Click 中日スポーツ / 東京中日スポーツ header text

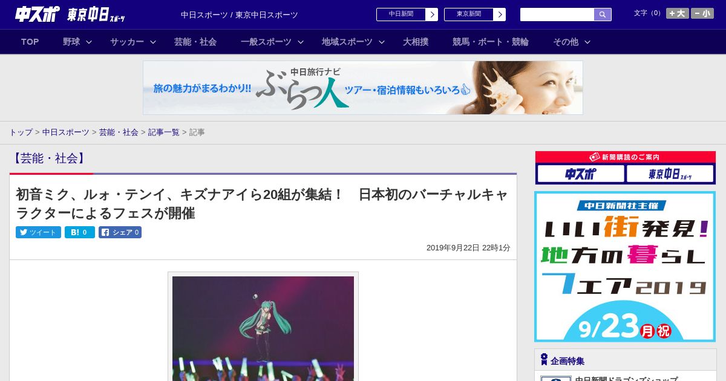(240, 15)
